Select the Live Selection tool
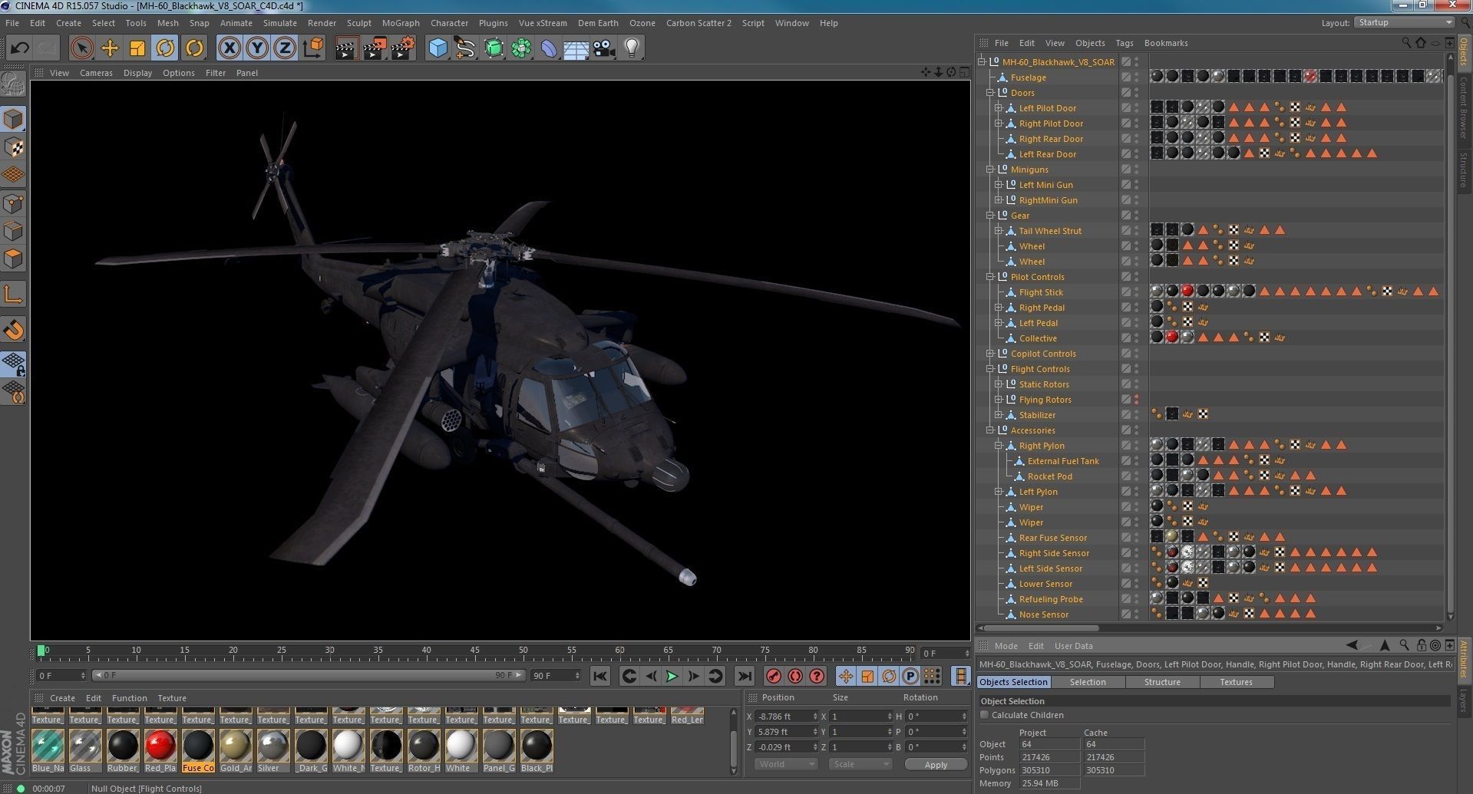The width and height of the screenshot is (1473, 794). [x=81, y=48]
